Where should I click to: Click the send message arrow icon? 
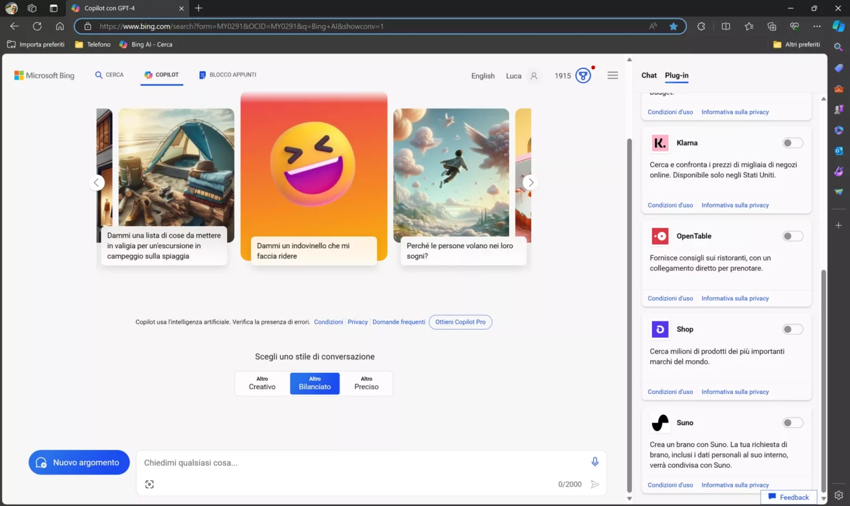coord(595,484)
